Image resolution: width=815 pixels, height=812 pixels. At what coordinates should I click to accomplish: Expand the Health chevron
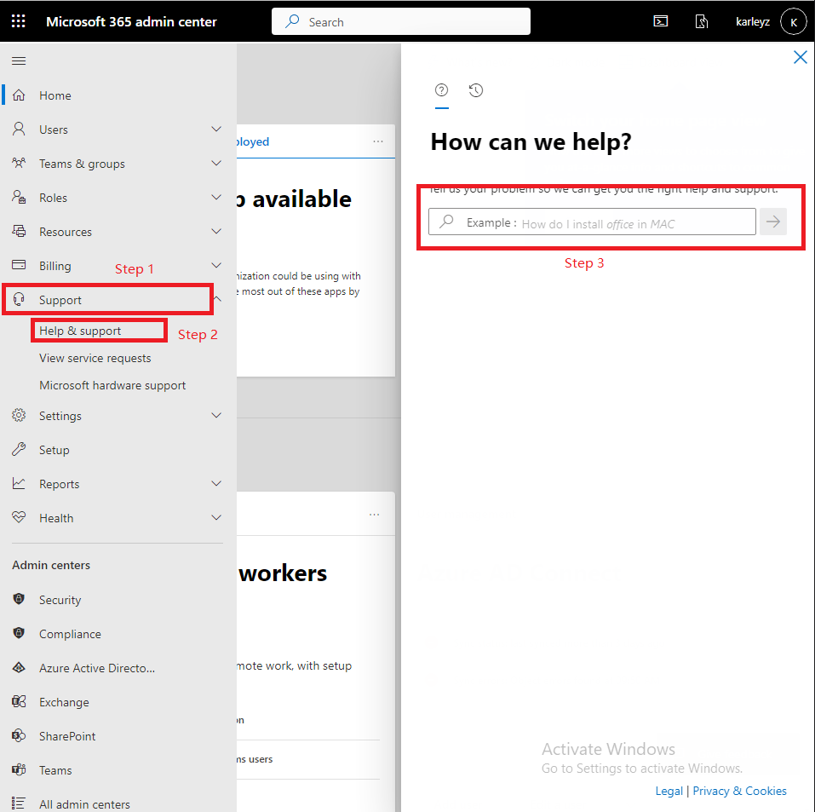point(216,517)
